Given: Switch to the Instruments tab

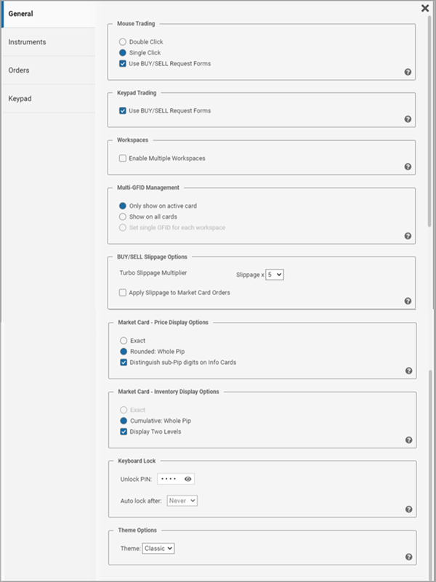Looking at the screenshot, I should [28, 42].
